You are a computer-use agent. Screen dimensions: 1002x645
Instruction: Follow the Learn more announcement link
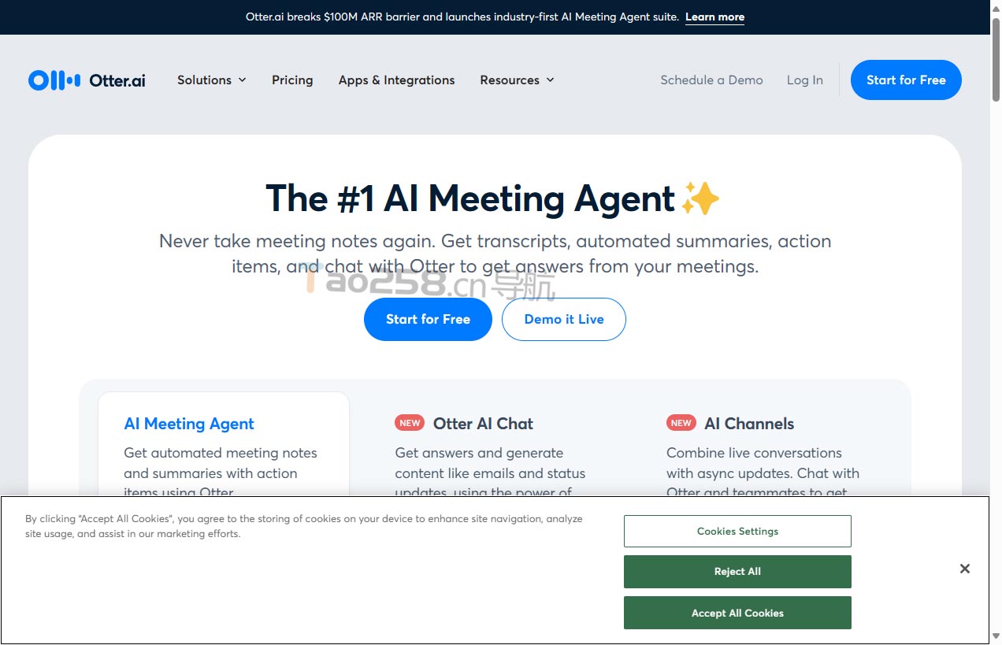[714, 17]
